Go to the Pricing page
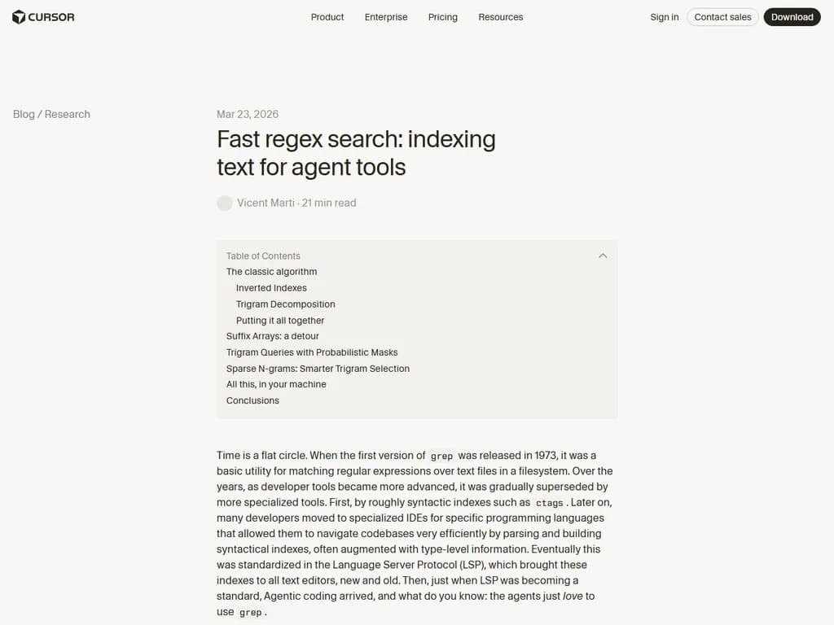 coord(443,17)
